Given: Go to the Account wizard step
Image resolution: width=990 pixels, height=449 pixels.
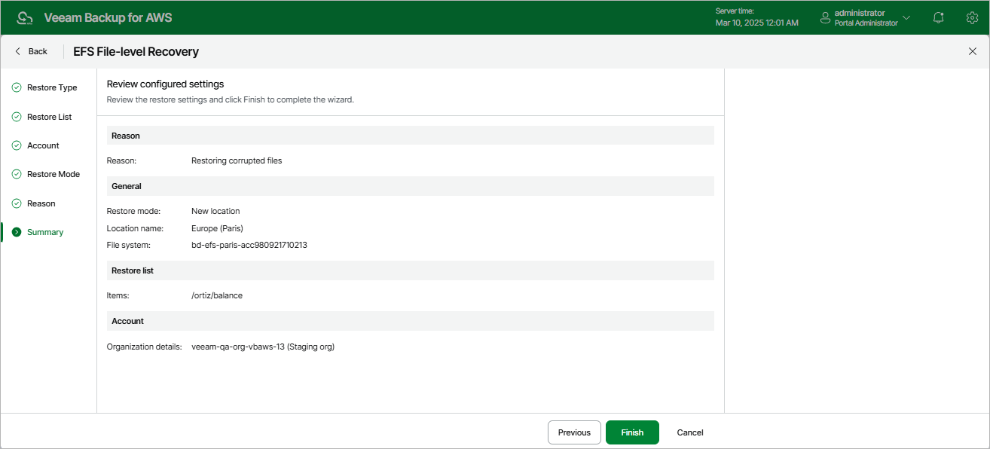Looking at the screenshot, I should tap(43, 145).
